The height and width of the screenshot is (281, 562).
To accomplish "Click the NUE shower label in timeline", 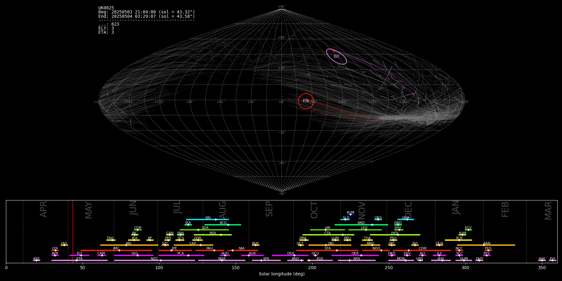I will tap(255, 244).
